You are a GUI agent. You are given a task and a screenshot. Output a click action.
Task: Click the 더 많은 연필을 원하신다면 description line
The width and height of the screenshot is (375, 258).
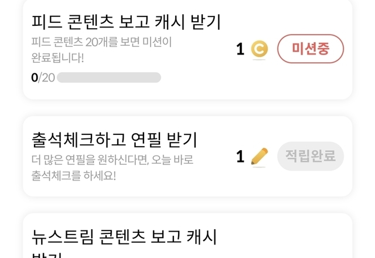(x=112, y=159)
